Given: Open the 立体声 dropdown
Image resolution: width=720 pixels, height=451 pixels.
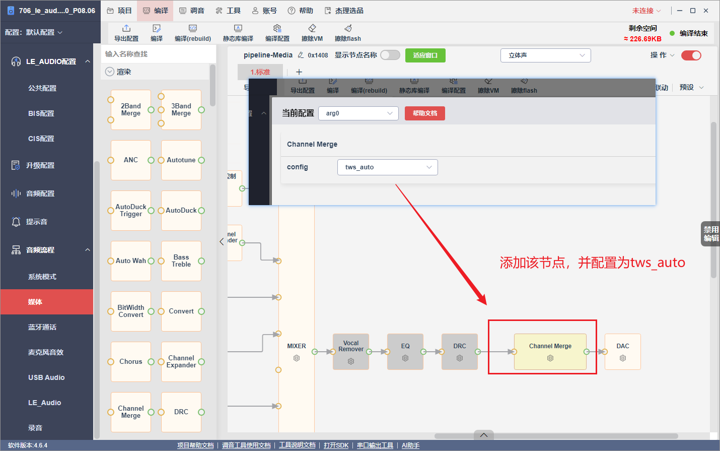Looking at the screenshot, I should coord(546,55).
